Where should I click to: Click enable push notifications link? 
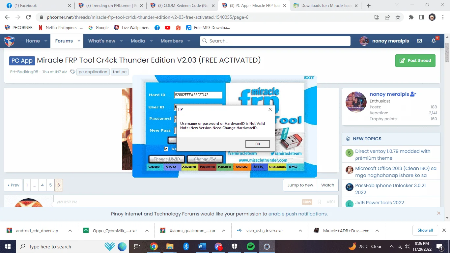(297, 214)
